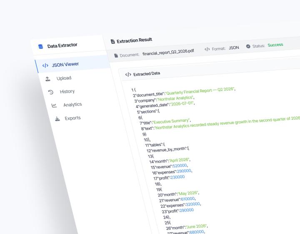Click the code icon next to Format

tap(207, 49)
